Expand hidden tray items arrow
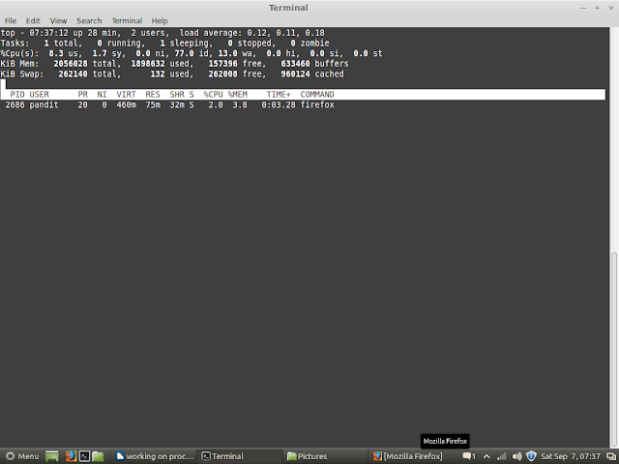Image resolution: width=619 pixels, height=464 pixels. (x=486, y=456)
